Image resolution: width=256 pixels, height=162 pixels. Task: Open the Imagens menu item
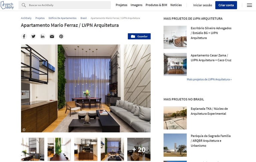pos(136,5)
